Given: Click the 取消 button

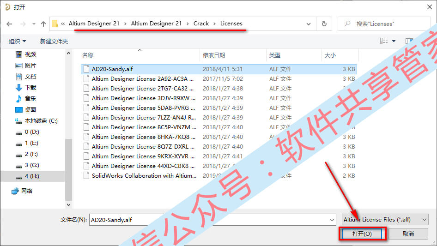Looking at the screenshot, I should tap(408, 234).
